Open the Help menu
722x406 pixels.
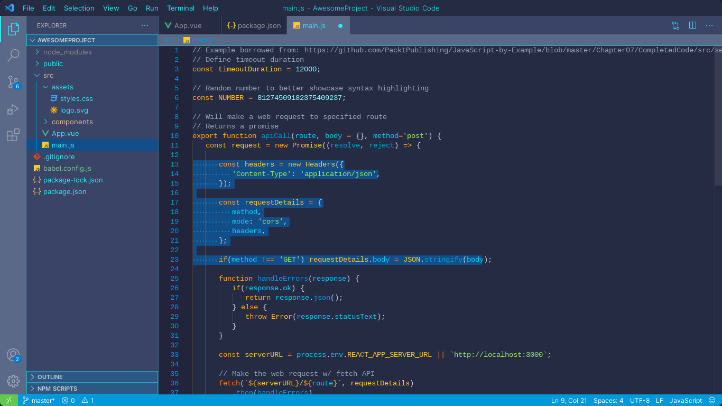click(210, 8)
